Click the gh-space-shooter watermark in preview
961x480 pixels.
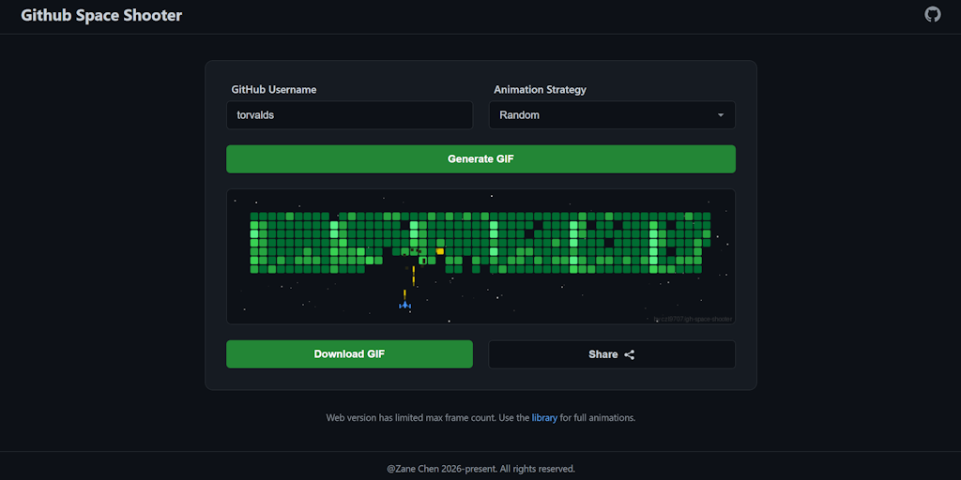click(x=693, y=319)
